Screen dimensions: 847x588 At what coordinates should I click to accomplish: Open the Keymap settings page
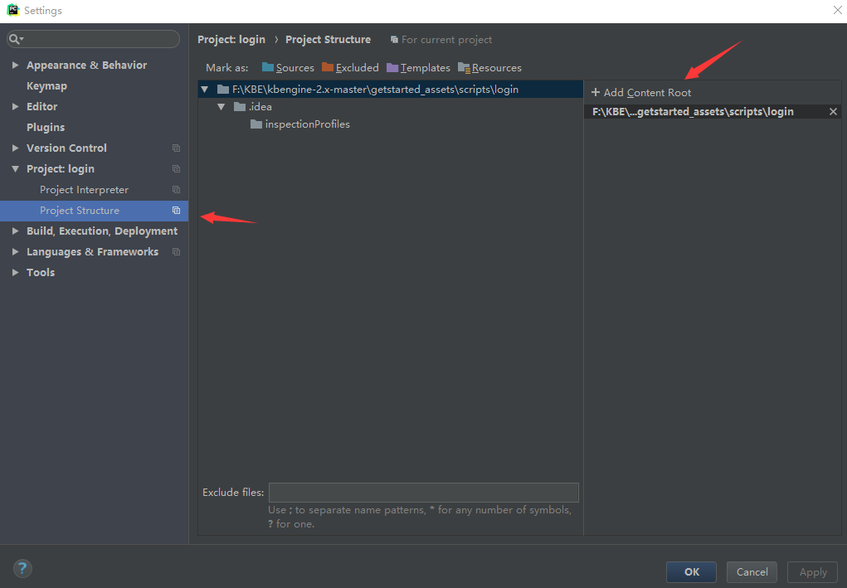46,86
